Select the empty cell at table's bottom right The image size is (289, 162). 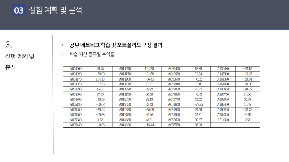[x=235, y=125]
